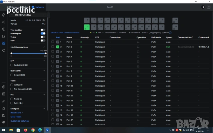Sort table by Speed column header
The image size is (213, 133).
(169, 38)
